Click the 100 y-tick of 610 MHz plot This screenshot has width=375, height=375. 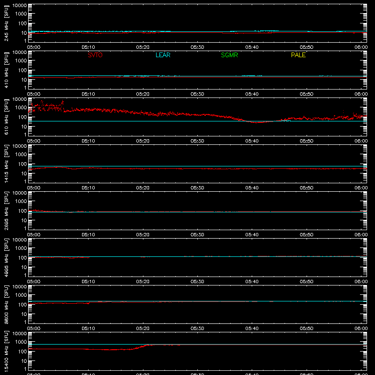(22, 117)
